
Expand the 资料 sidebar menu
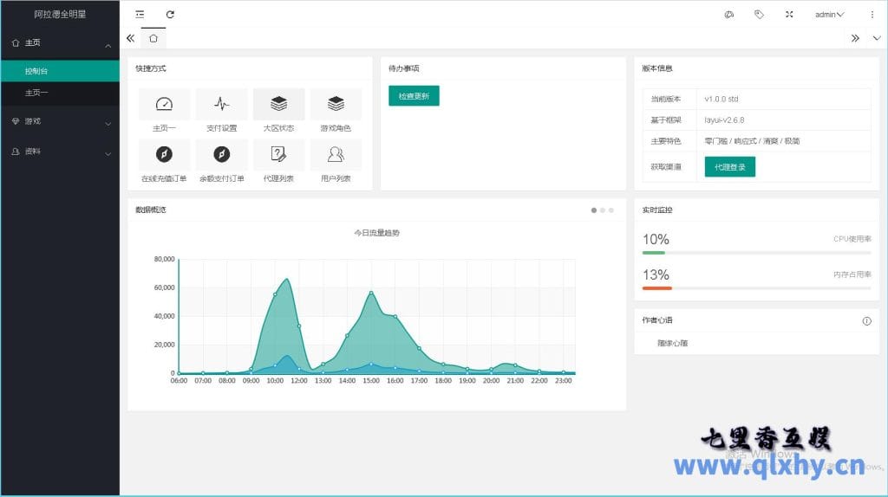(59, 152)
